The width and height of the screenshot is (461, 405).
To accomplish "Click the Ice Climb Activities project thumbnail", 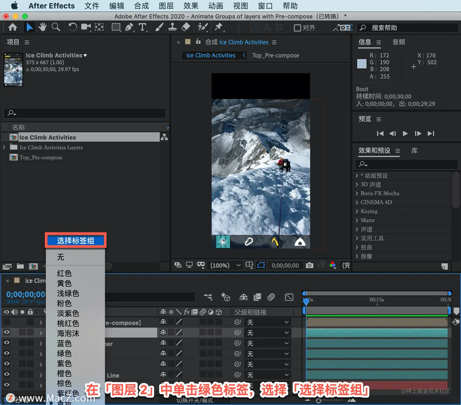I will point(13,70).
